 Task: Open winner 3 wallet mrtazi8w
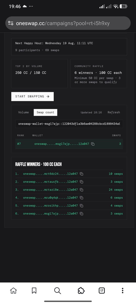(x=50, y=190)
